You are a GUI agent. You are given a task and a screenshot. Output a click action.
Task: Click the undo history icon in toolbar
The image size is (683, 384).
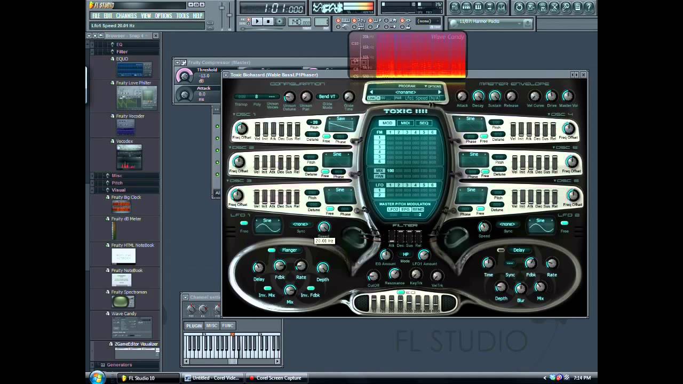tap(519, 7)
